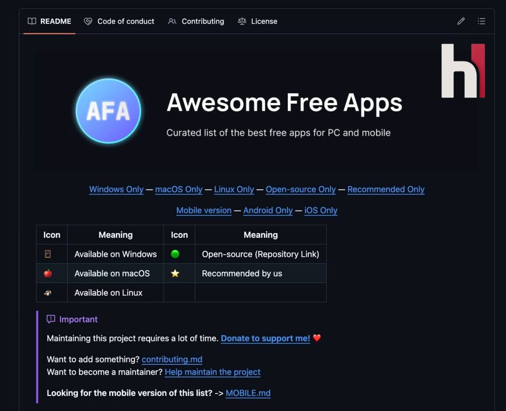Image resolution: width=506 pixels, height=411 pixels.
Task: Open the License tab
Action: pos(258,21)
